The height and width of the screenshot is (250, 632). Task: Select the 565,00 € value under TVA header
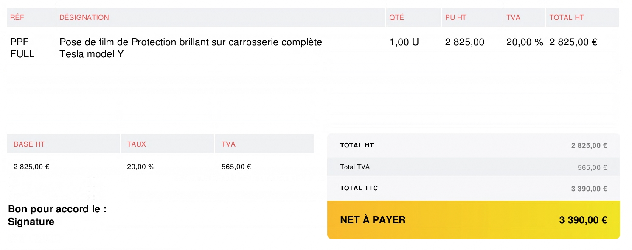tap(236, 167)
